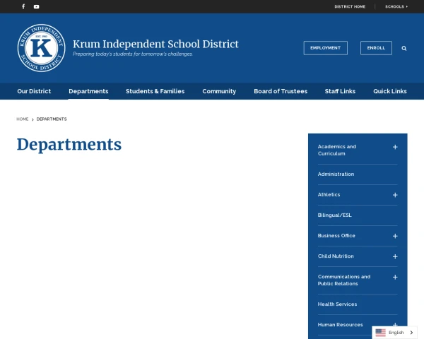Click the Enroll button
This screenshot has width=424, height=339.
(x=376, y=48)
